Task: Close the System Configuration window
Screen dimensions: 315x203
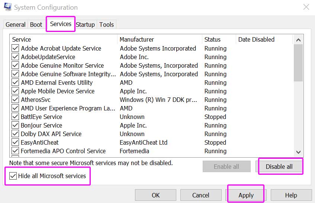Action: point(306,7)
